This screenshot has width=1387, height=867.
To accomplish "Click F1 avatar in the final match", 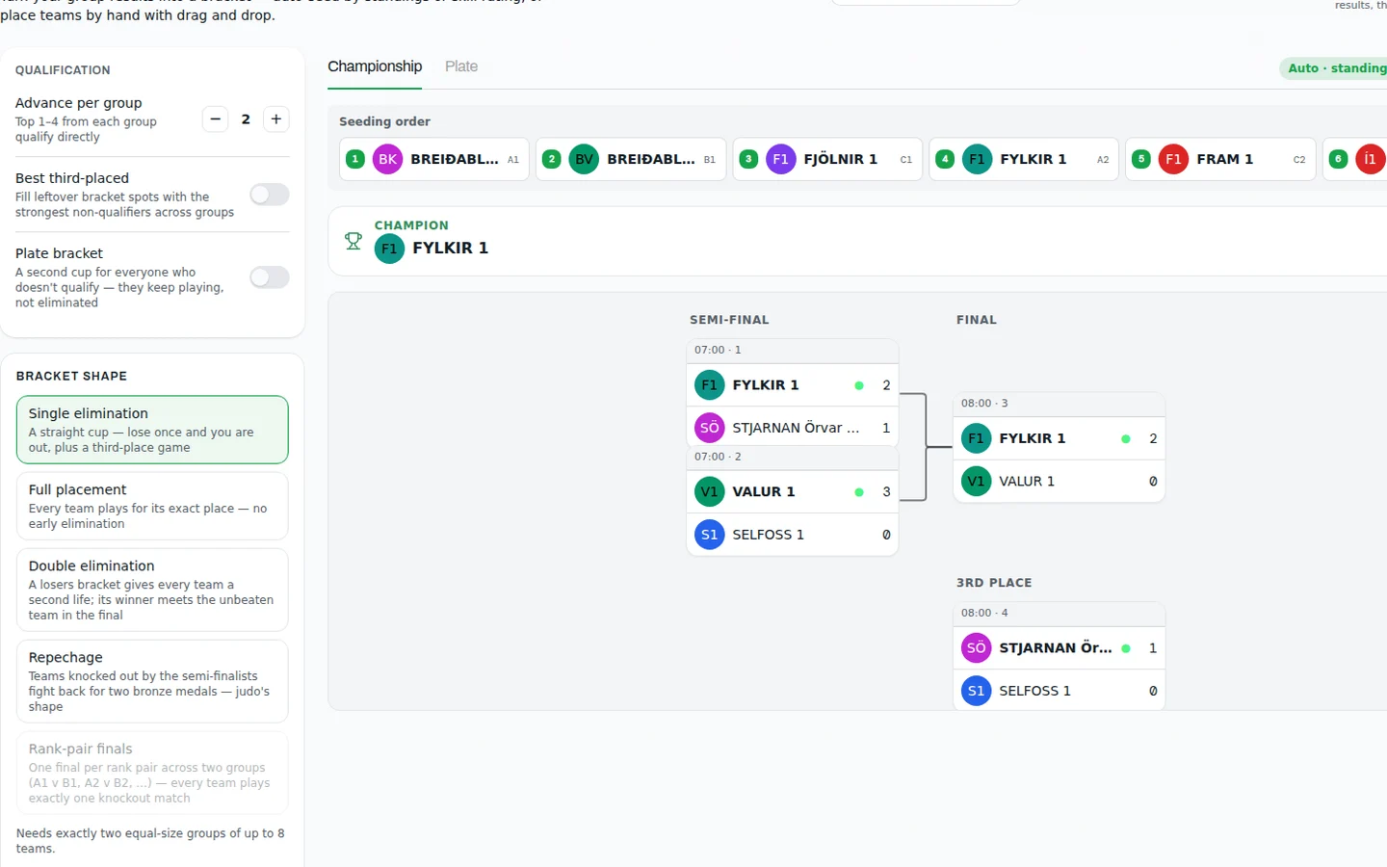I will pyautogui.click(x=977, y=438).
